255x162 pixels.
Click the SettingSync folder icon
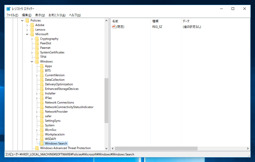click(x=42, y=120)
